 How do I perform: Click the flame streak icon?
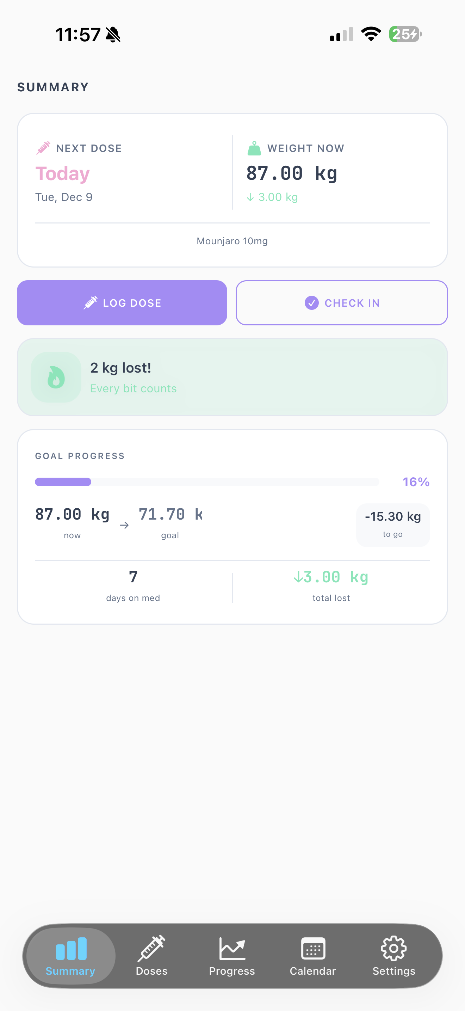tap(56, 377)
